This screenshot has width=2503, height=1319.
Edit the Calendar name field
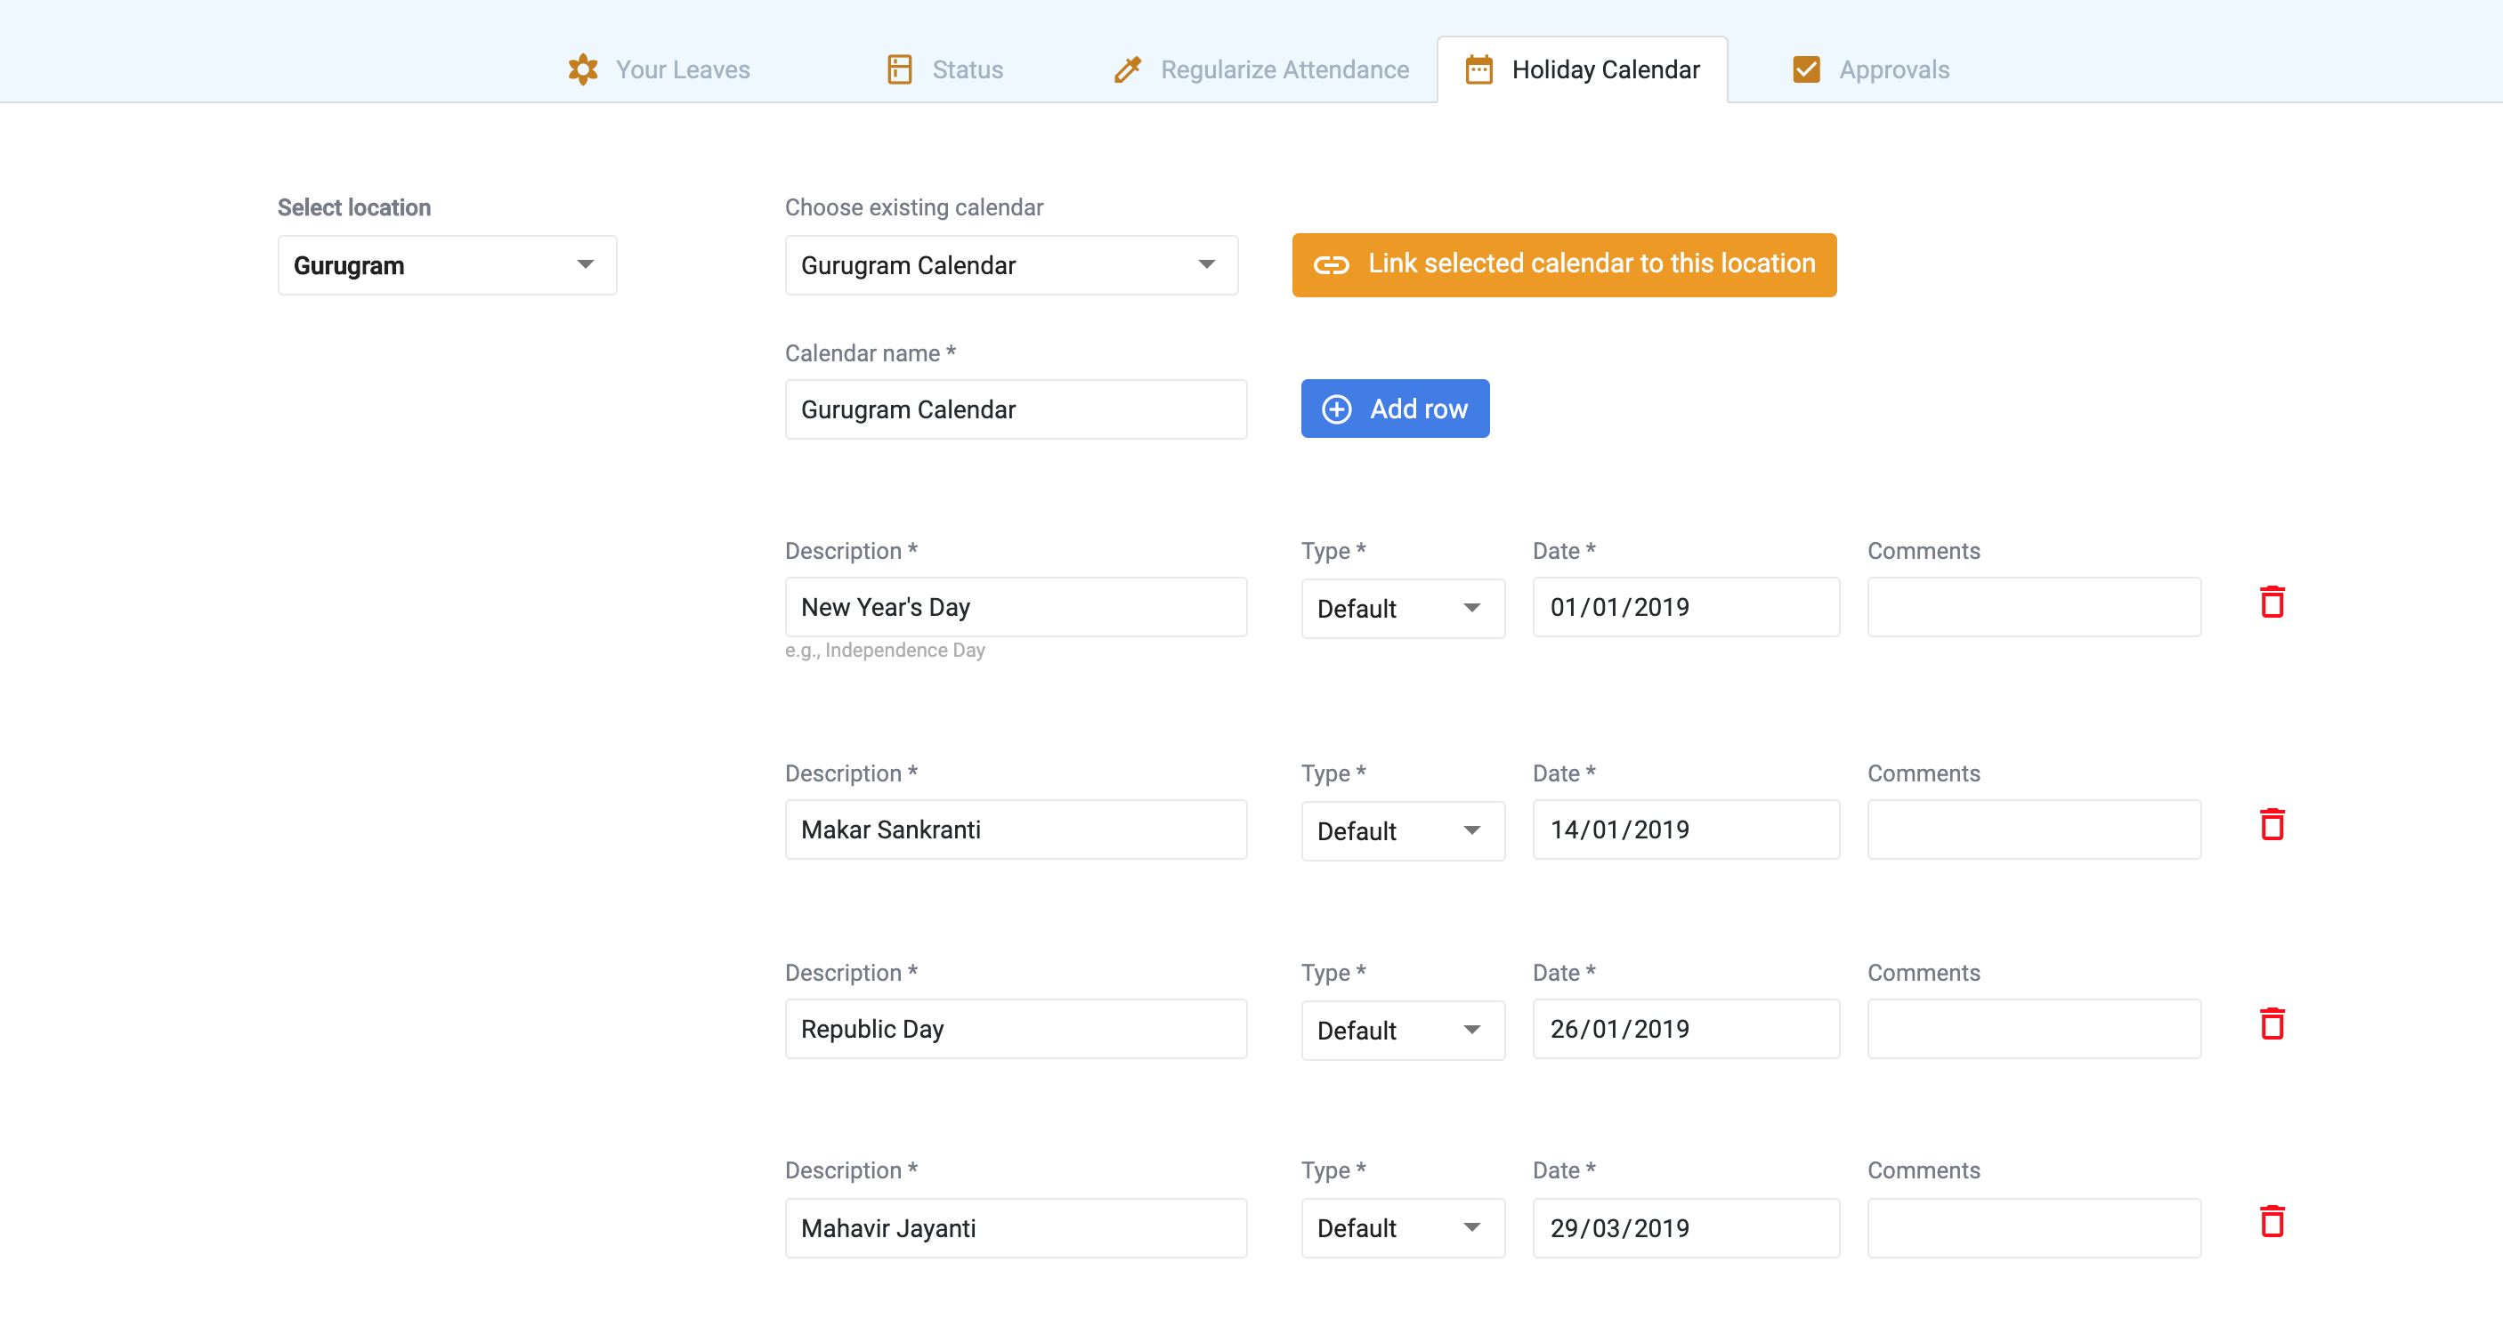click(x=1016, y=409)
